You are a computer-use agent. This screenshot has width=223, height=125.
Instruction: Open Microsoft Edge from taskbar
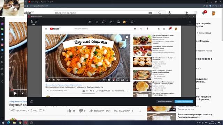click(x=8, y=123)
